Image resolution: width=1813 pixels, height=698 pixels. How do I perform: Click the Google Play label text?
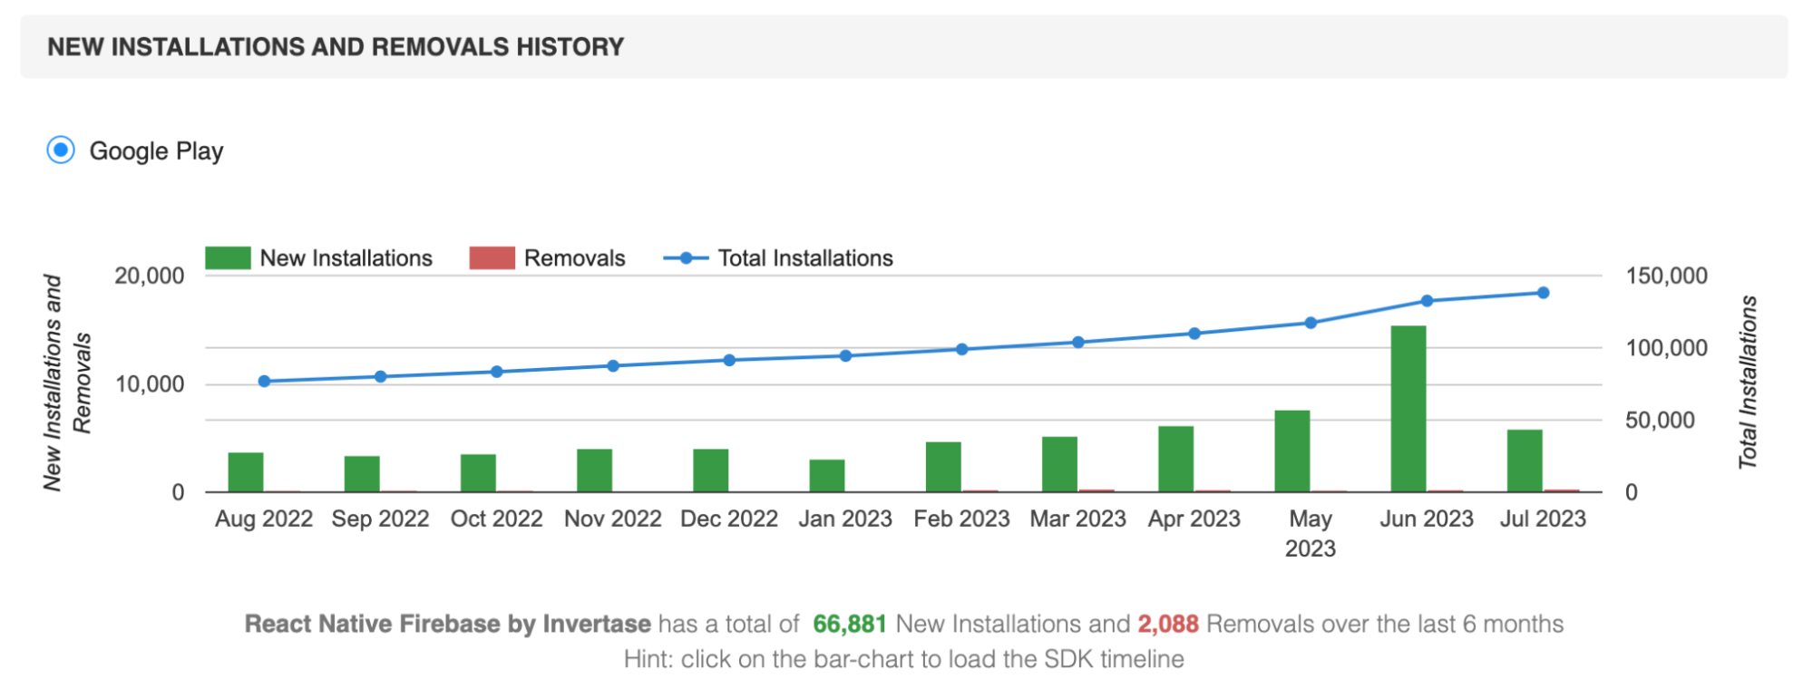[x=156, y=151]
